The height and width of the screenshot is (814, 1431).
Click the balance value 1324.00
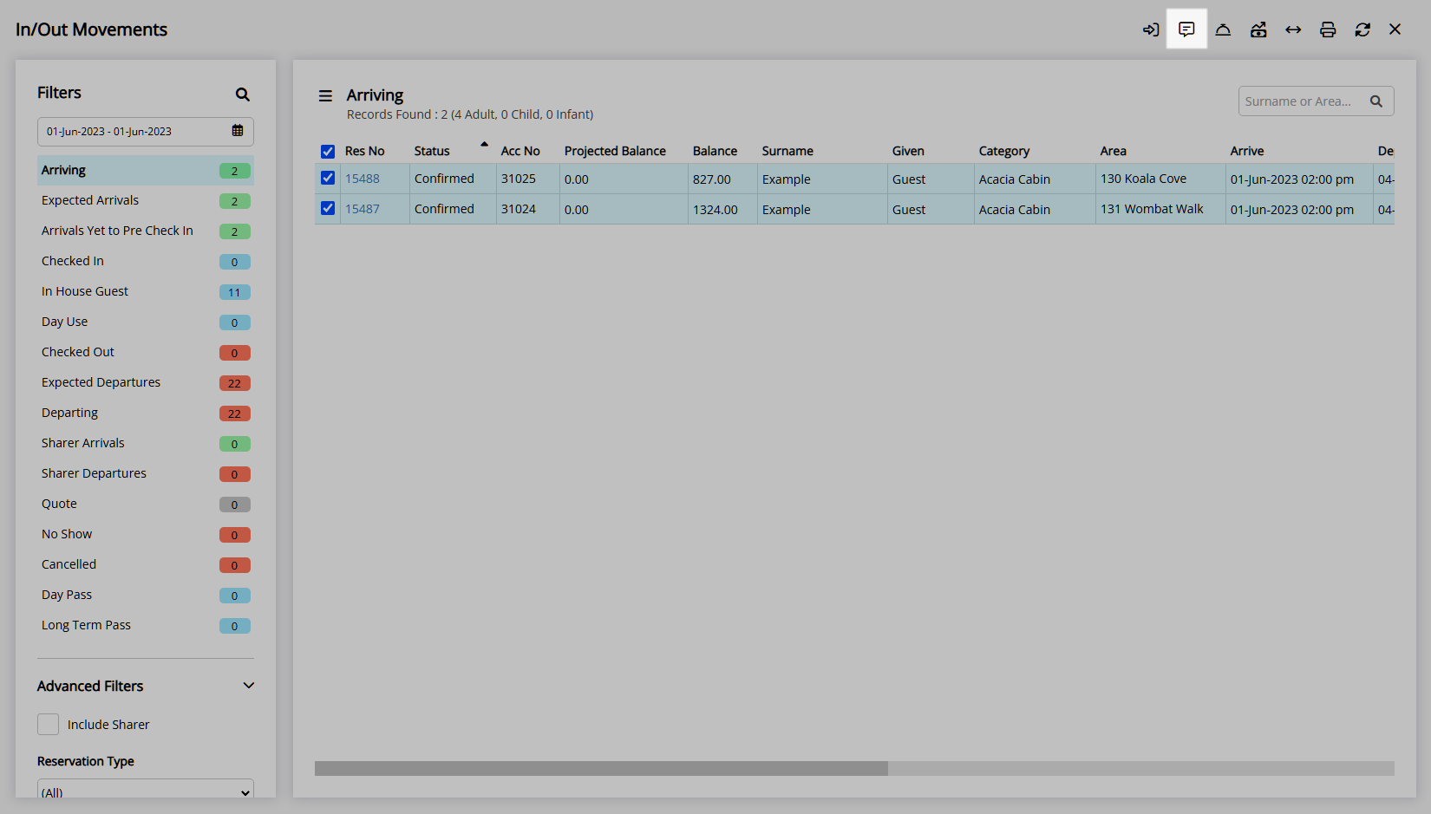pyautogui.click(x=715, y=210)
